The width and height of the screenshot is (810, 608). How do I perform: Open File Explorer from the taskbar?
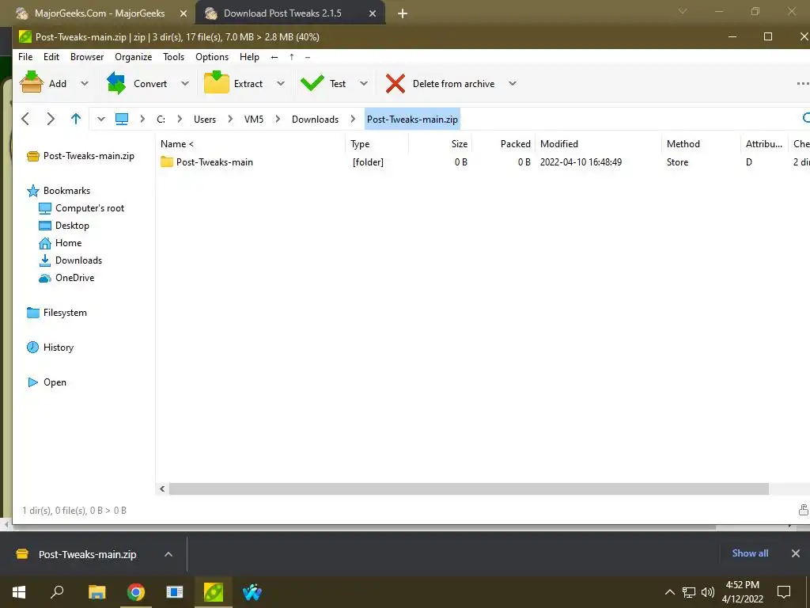click(97, 592)
